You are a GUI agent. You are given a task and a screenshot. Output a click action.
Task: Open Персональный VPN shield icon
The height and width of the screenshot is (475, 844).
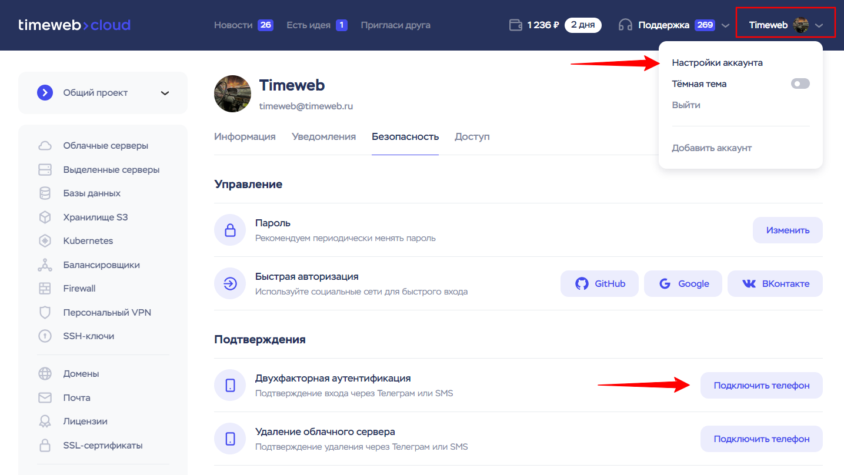tap(45, 313)
